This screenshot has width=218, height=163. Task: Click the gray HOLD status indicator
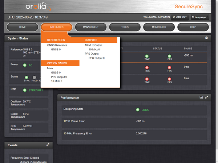tap(34, 78)
